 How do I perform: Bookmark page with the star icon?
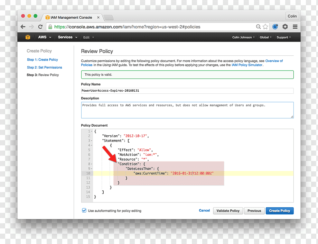tap(265, 27)
